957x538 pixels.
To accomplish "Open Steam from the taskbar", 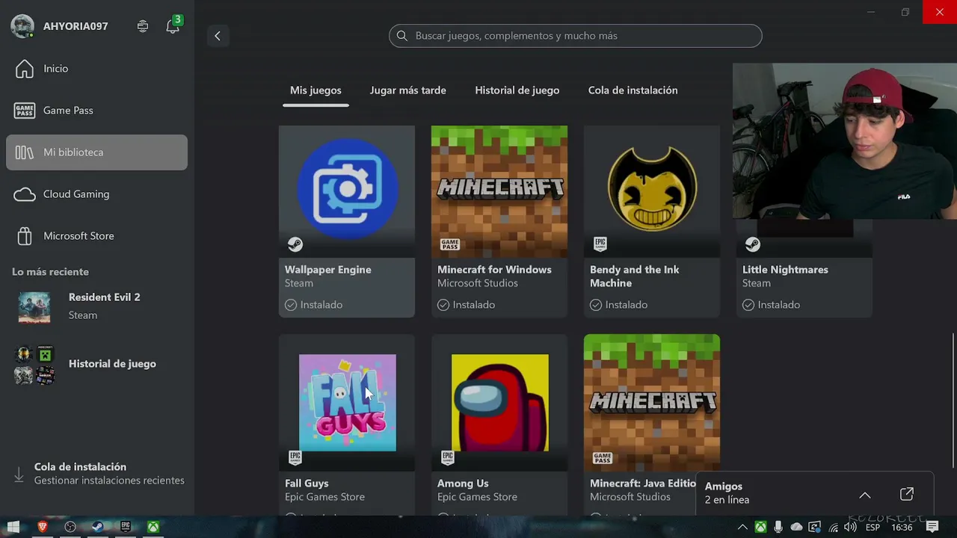I will (97, 527).
